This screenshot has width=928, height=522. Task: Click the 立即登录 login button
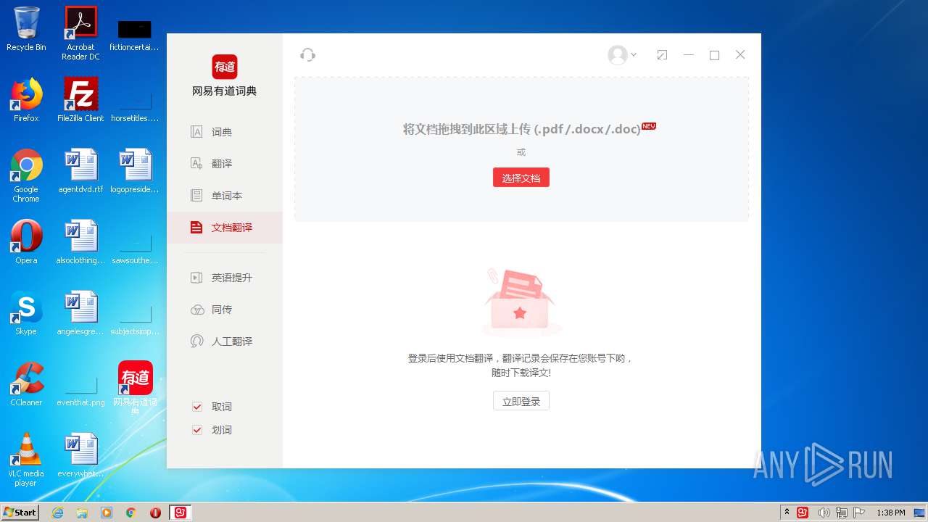pos(521,401)
